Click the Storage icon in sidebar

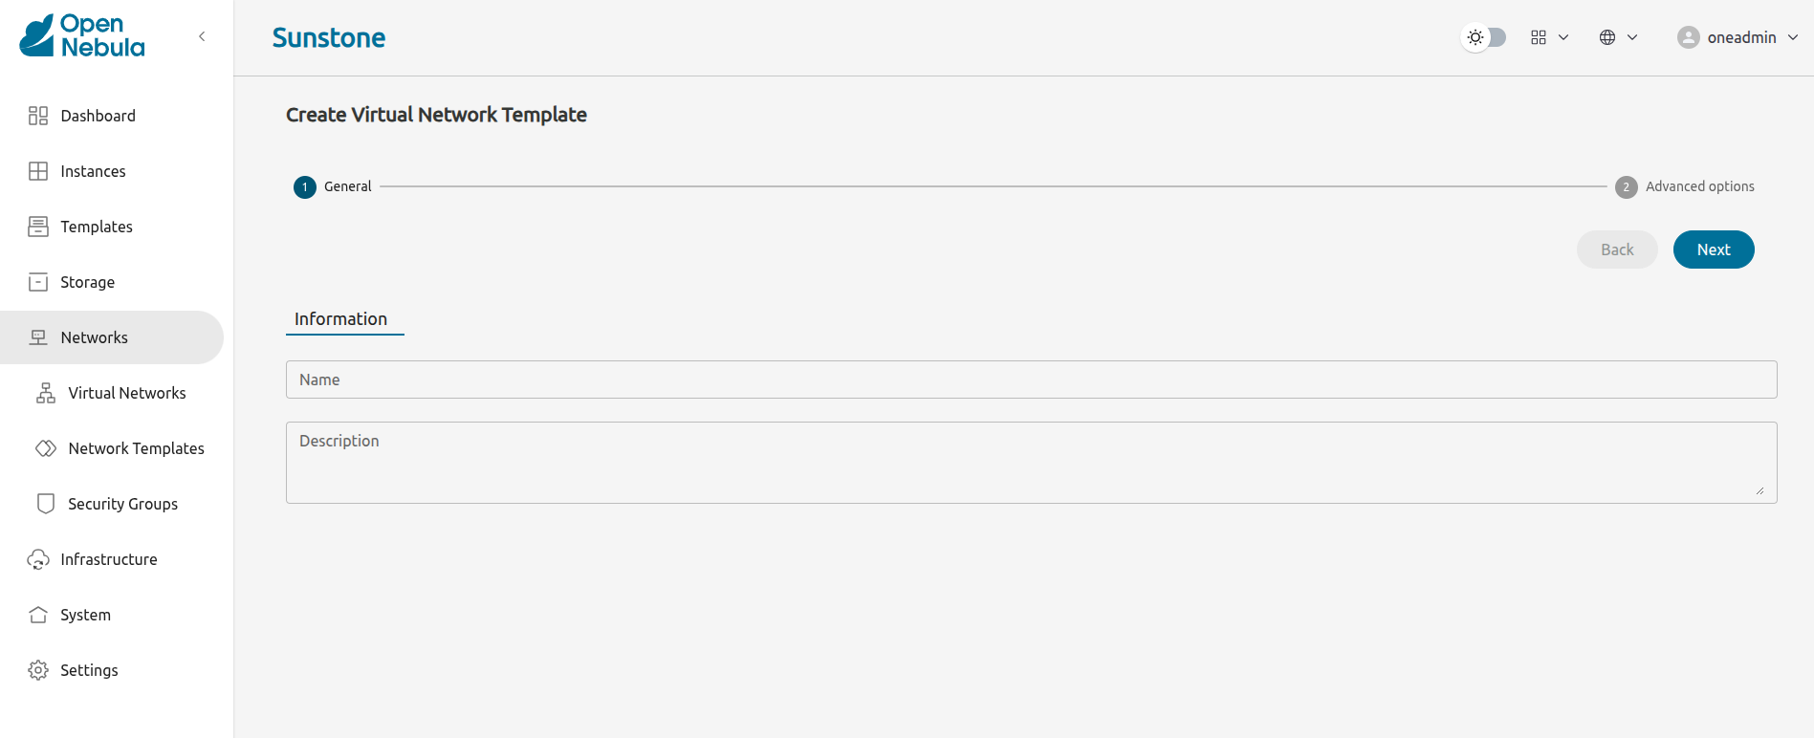coord(38,282)
